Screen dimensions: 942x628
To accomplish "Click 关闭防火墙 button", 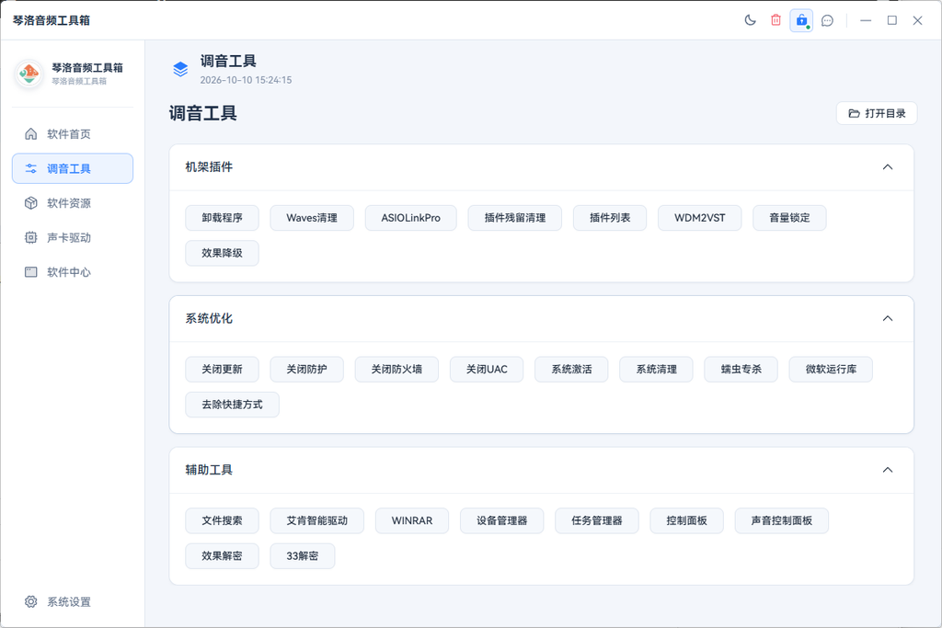I will click(x=396, y=370).
